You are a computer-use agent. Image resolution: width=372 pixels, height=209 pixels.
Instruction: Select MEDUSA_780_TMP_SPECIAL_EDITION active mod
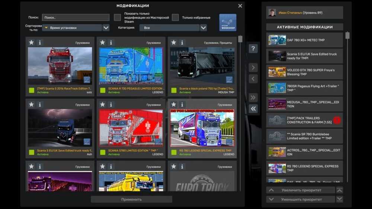tap(304, 104)
